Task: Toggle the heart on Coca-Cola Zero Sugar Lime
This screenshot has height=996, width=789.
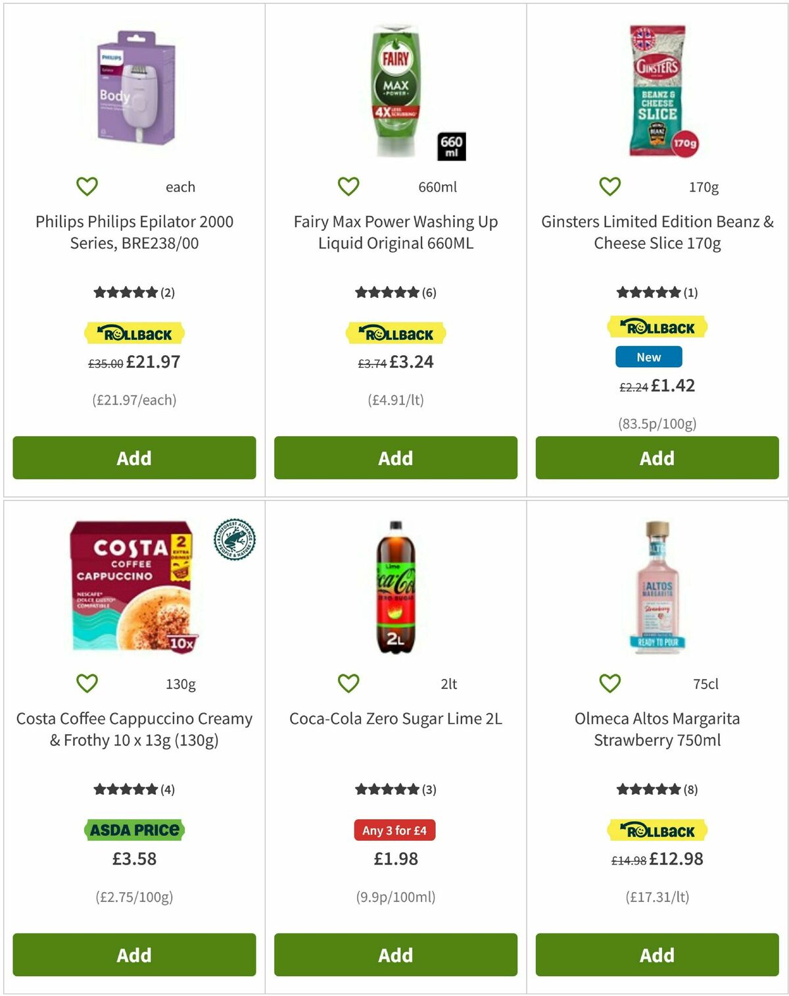Action: point(348,684)
